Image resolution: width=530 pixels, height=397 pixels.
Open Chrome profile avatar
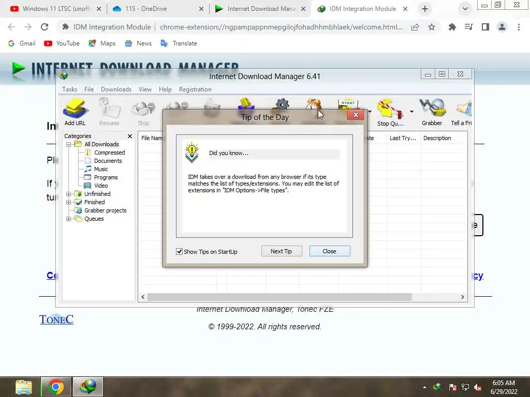[x=502, y=27]
